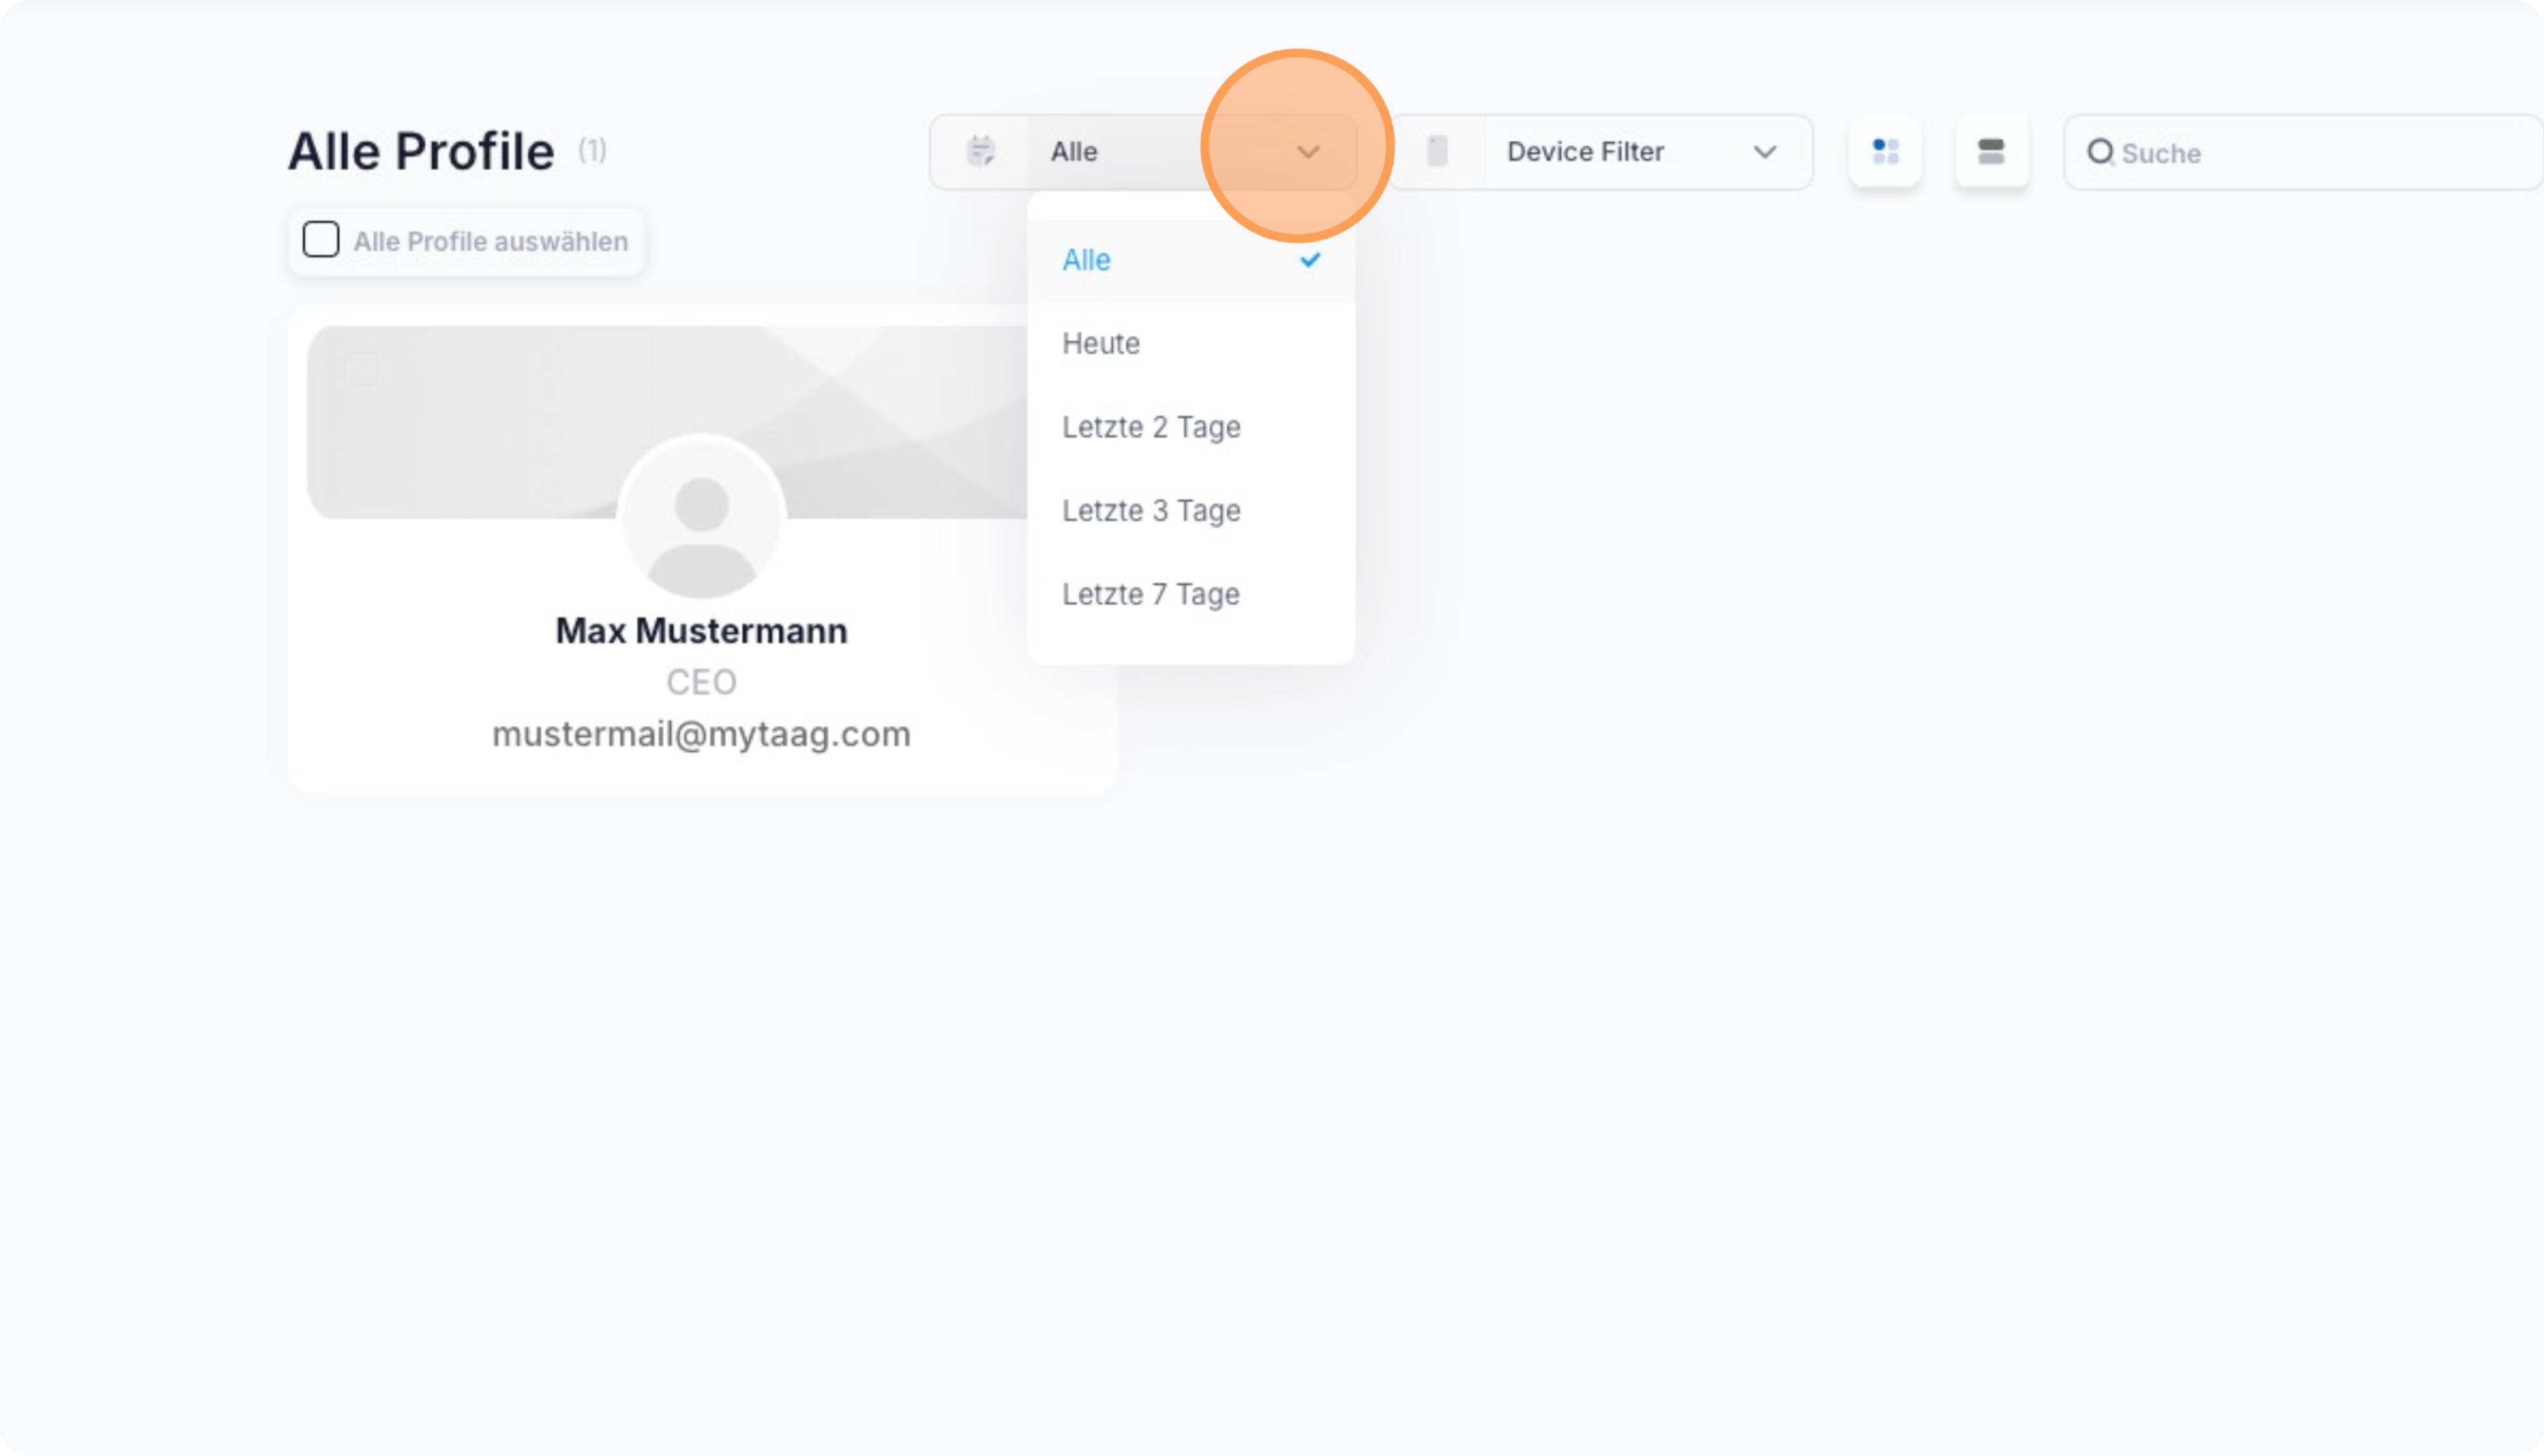
Task: Click the calendar icon in date filter
Action: pos(981,151)
